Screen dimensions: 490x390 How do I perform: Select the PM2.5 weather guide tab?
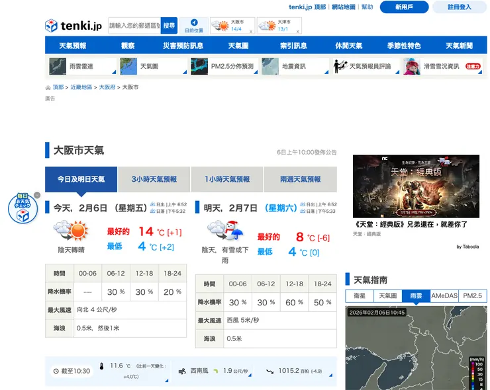[473, 295]
